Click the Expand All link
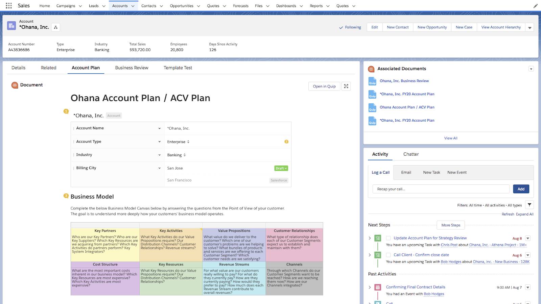Viewport: 541px width, 304px height. point(524,214)
